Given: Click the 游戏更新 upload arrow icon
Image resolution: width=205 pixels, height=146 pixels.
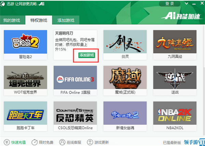Looking at the screenshot, I should [90, 142].
